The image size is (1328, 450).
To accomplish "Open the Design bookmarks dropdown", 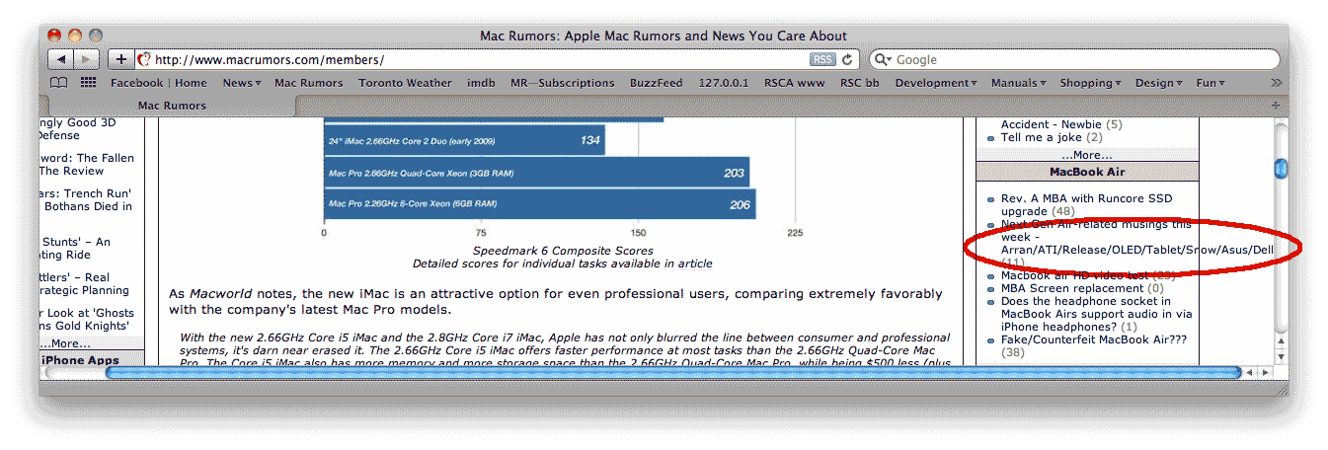I will click(x=1157, y=83).
